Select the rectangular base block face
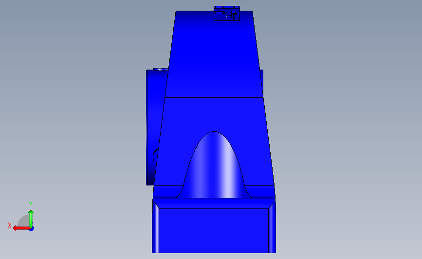 (x=214, y=230)
